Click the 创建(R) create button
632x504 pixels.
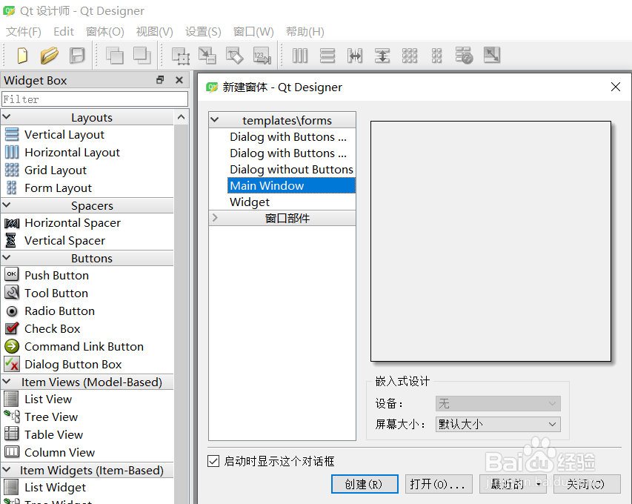(x=365, y=484)
